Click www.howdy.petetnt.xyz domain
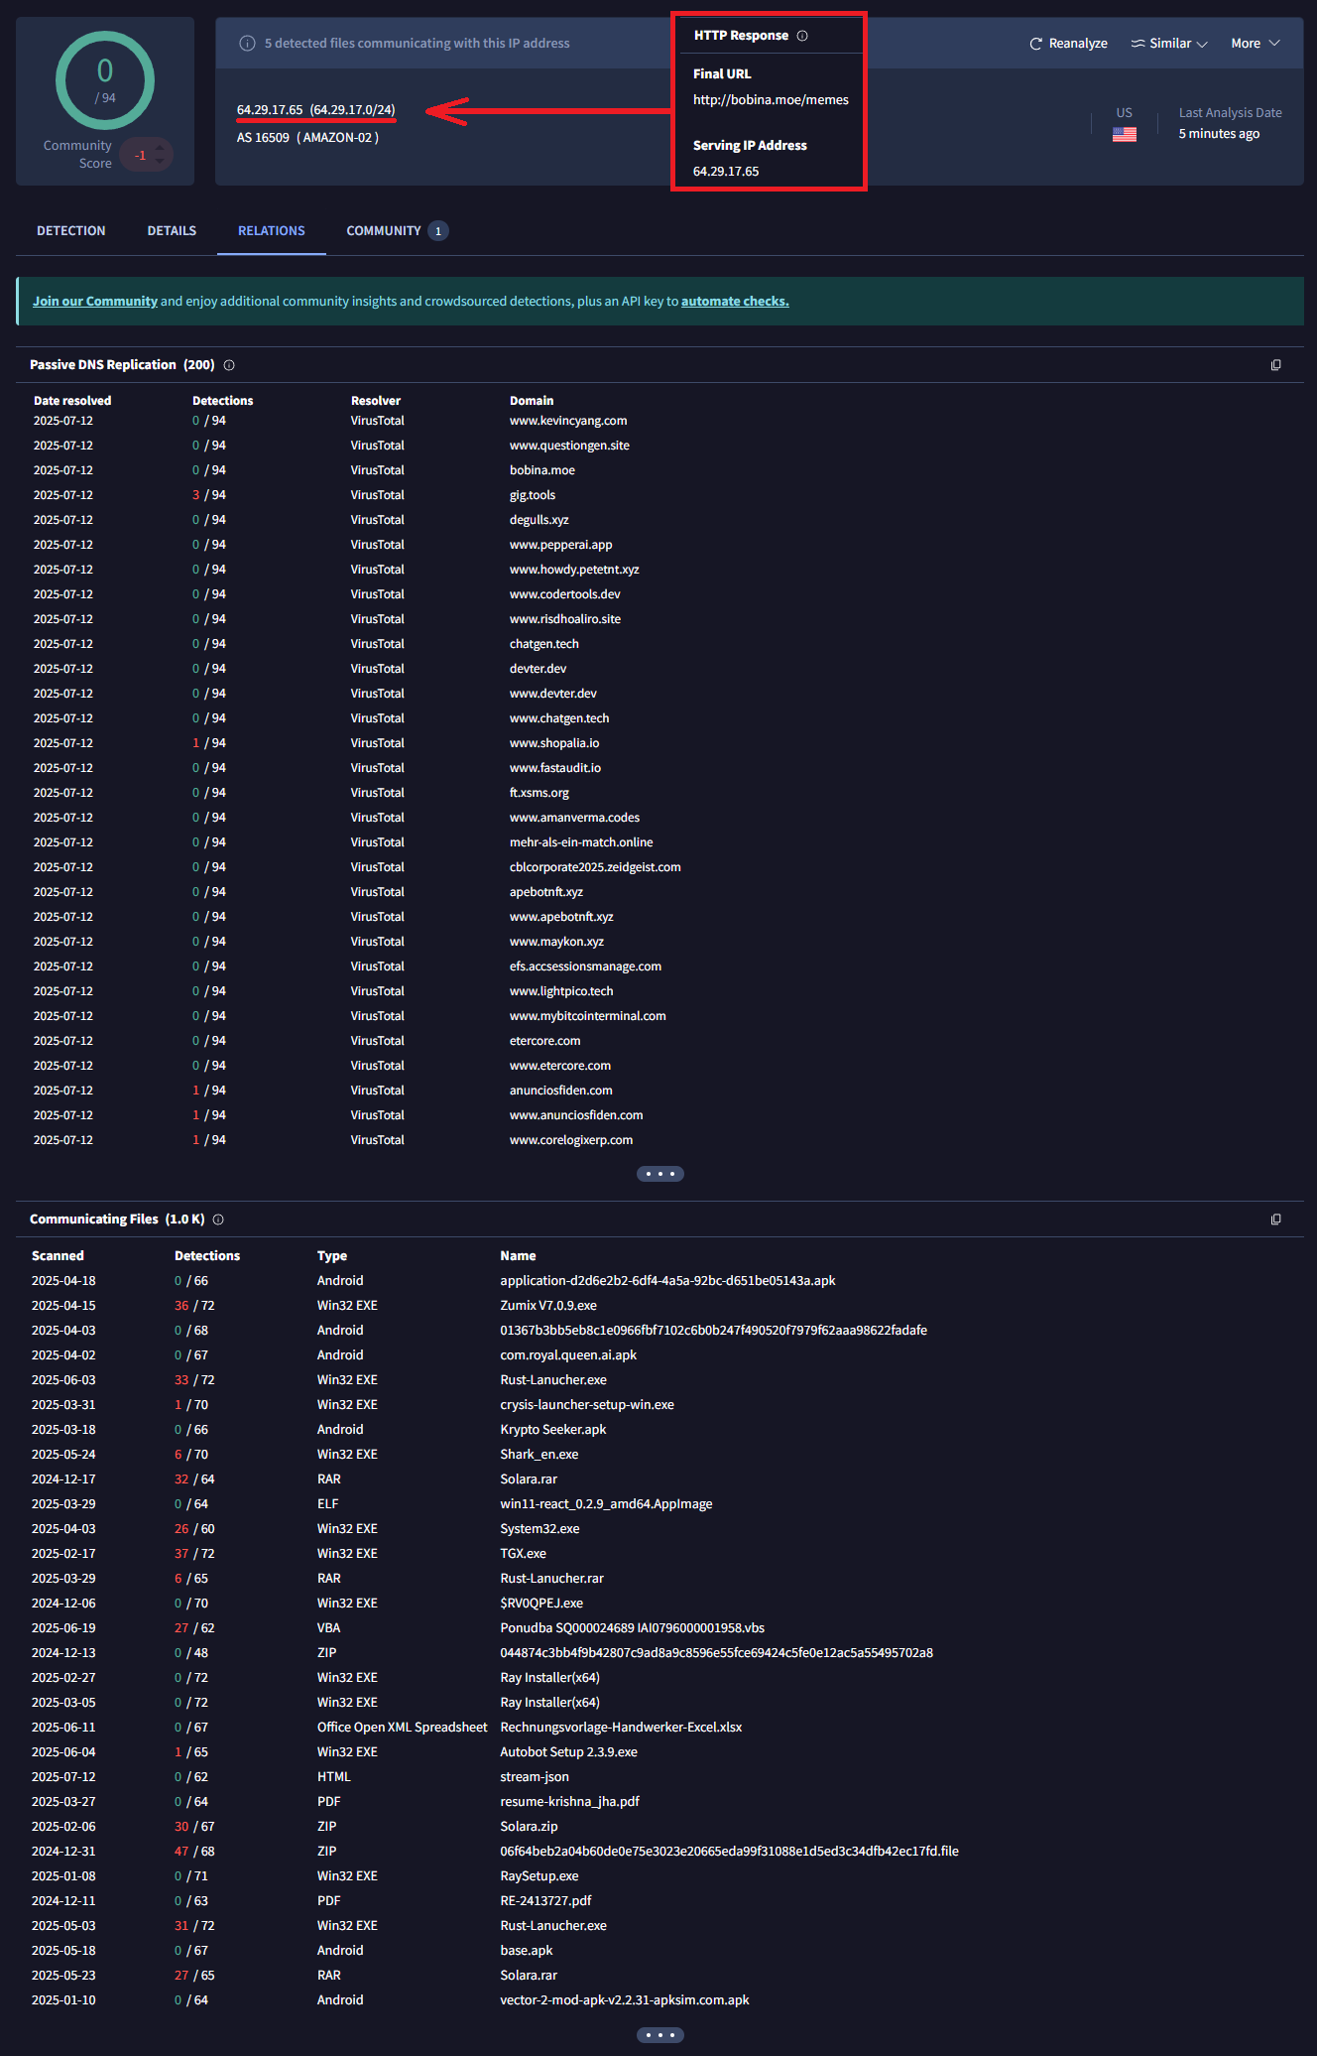Screen dimensions: 1317x2056 click(x=574, y=570)
